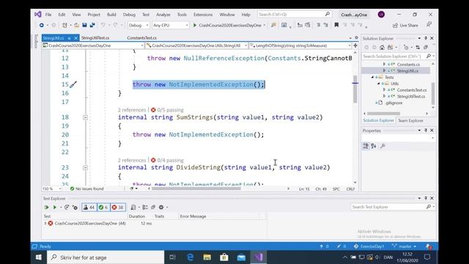
Task: Collapse the DivideString method outline
Action: [85, 168]
